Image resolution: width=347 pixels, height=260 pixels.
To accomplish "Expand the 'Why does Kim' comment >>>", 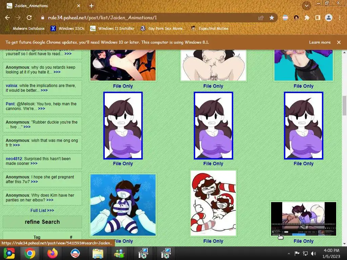I will (50, 200).
